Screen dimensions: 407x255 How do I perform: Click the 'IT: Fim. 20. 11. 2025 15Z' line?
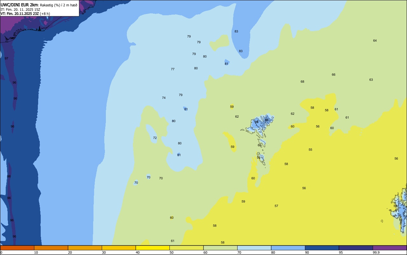(x=20, y=10)
